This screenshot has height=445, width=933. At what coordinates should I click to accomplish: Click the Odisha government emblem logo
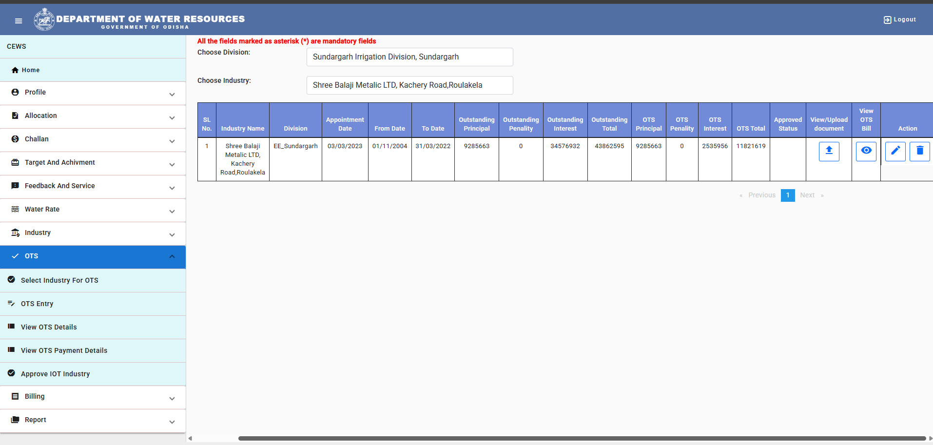(x=44, y=19)
